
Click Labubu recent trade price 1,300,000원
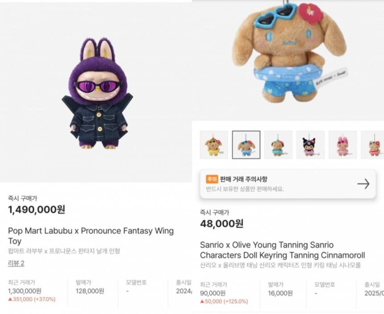25,291
